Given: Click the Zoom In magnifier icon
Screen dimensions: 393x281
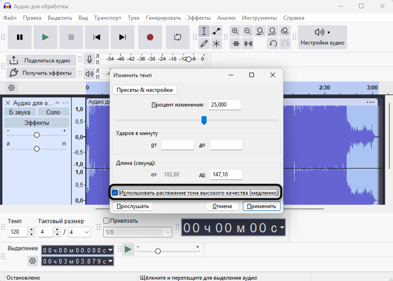Looking at the screenshot, I should pyautogui.click(x=235, y=32).
